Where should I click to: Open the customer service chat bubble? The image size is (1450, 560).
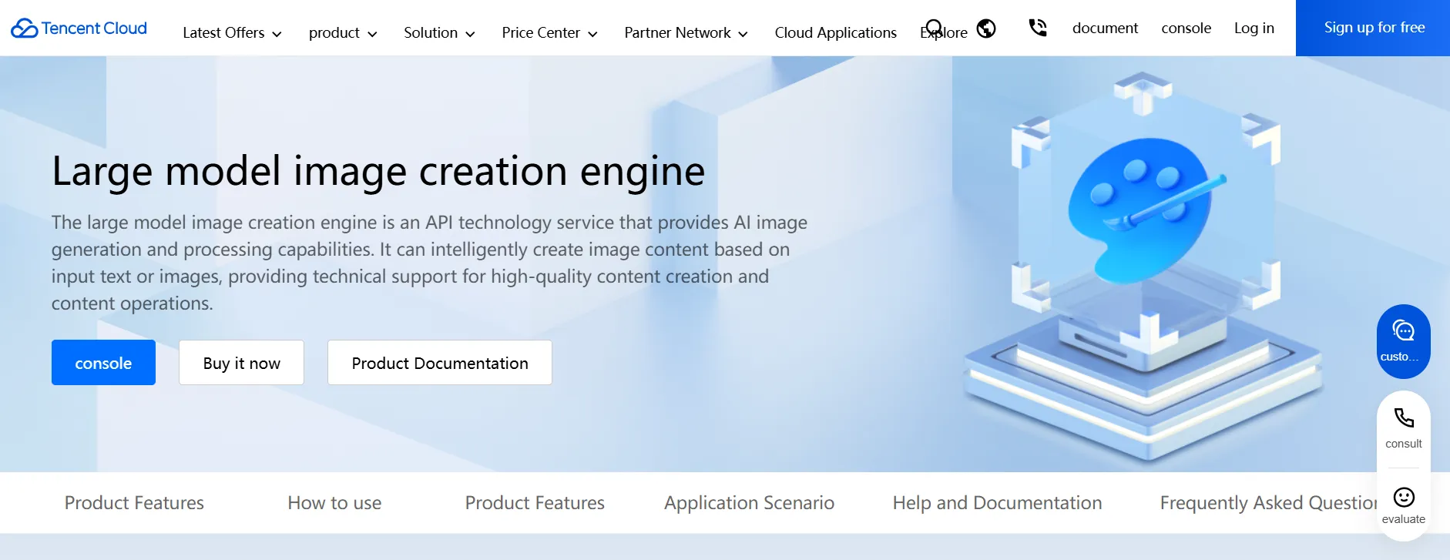1403,340
